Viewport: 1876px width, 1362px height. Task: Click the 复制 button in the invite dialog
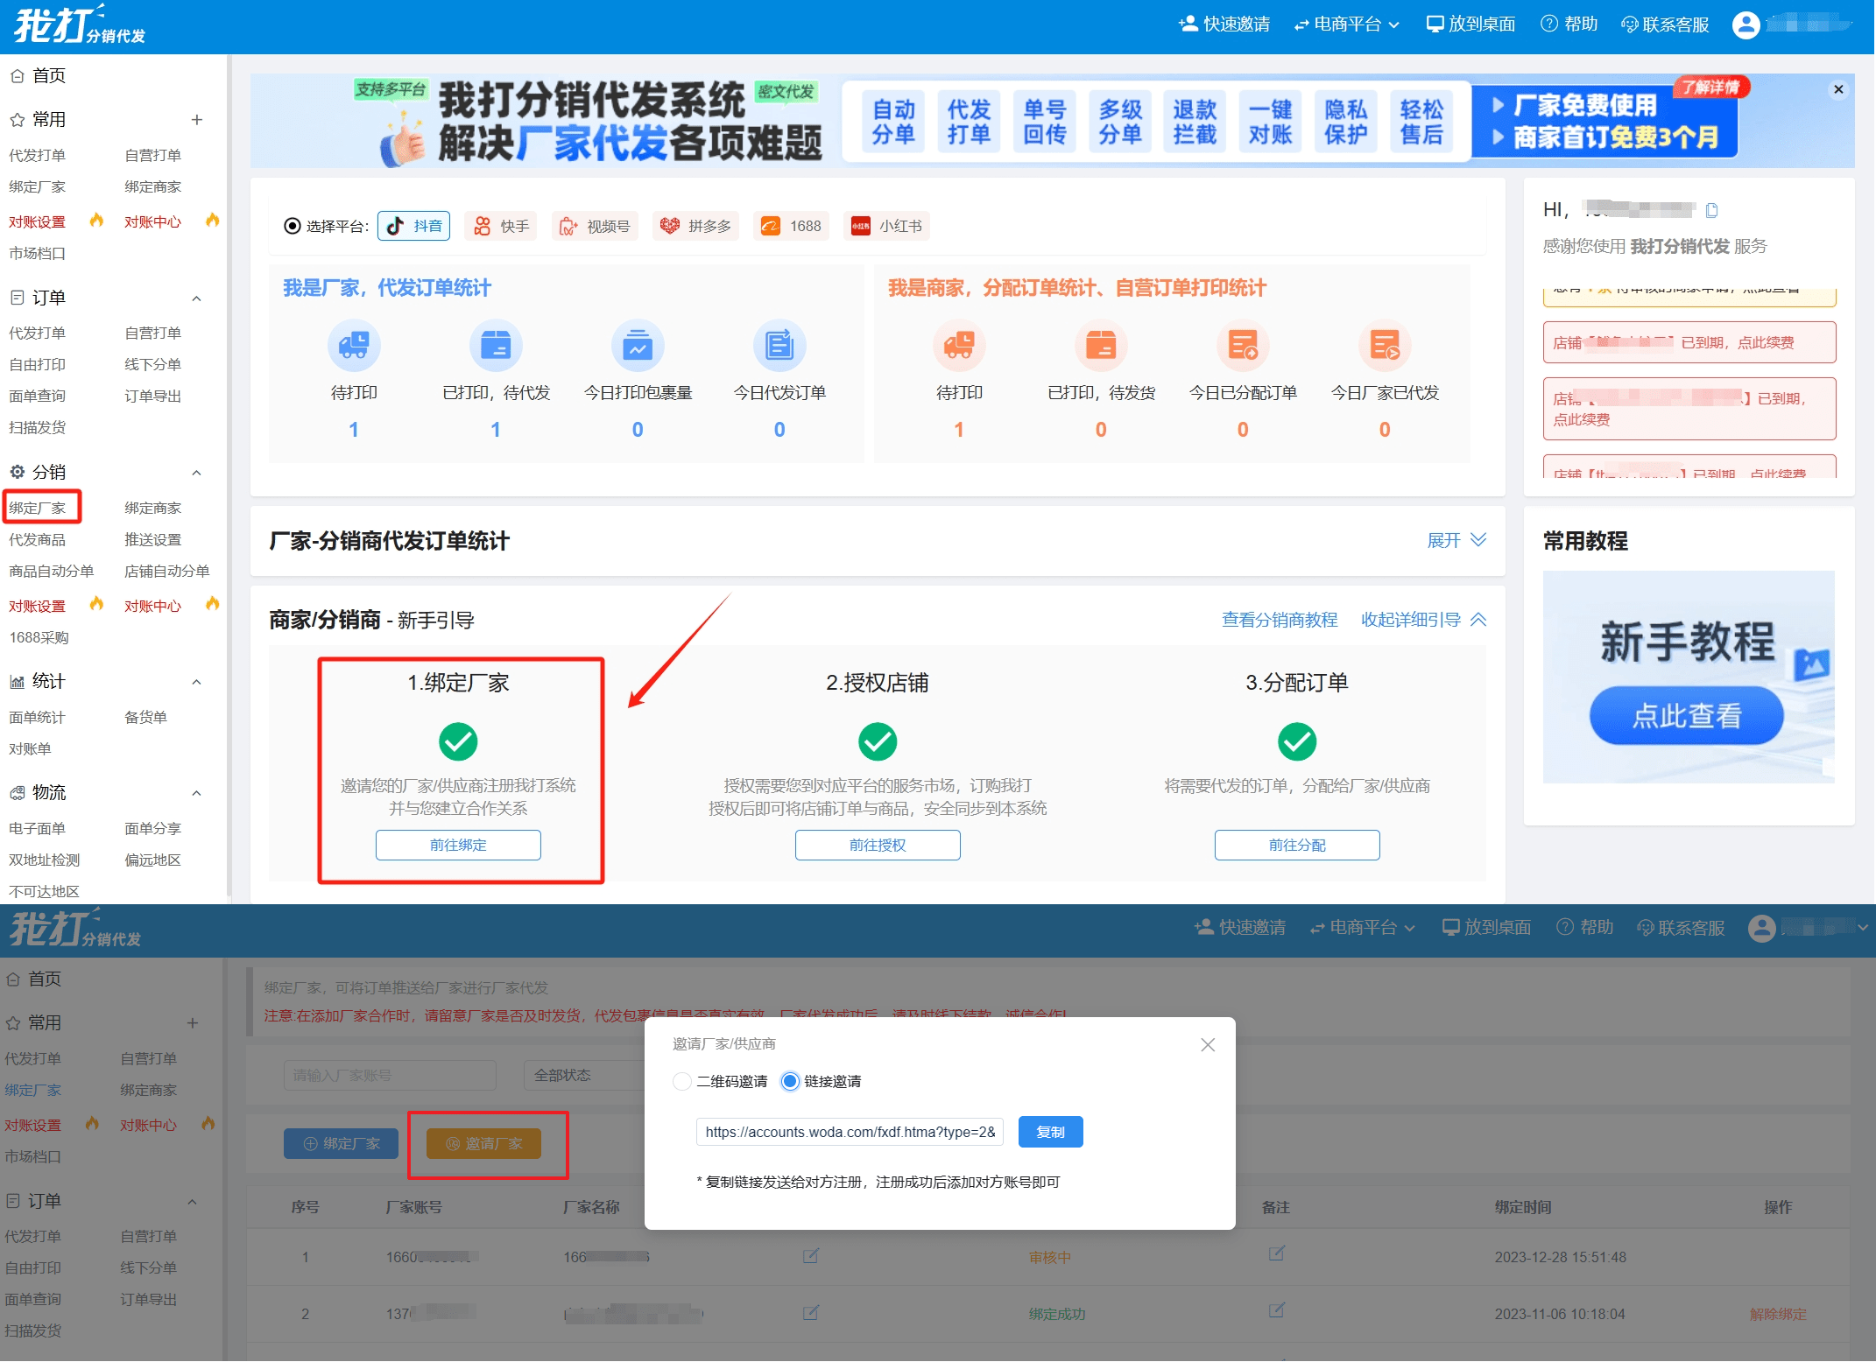(x=1050, y=1132)
